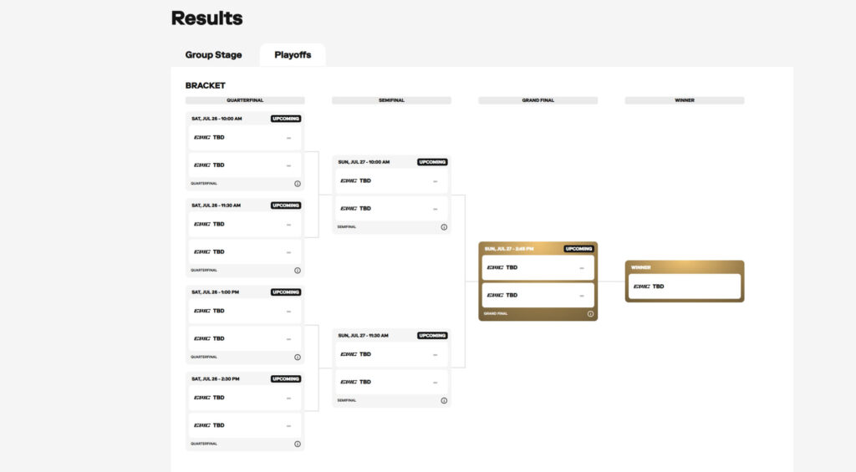856x472 pixels.
Task: Switch to the Group Stage tab
Action: [213, 55]
